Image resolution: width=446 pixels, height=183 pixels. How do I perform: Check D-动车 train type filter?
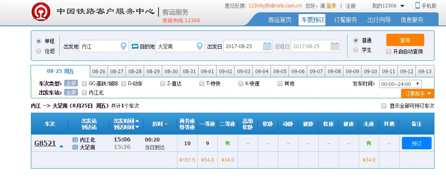pyautogui.click(x=124, y=83)
